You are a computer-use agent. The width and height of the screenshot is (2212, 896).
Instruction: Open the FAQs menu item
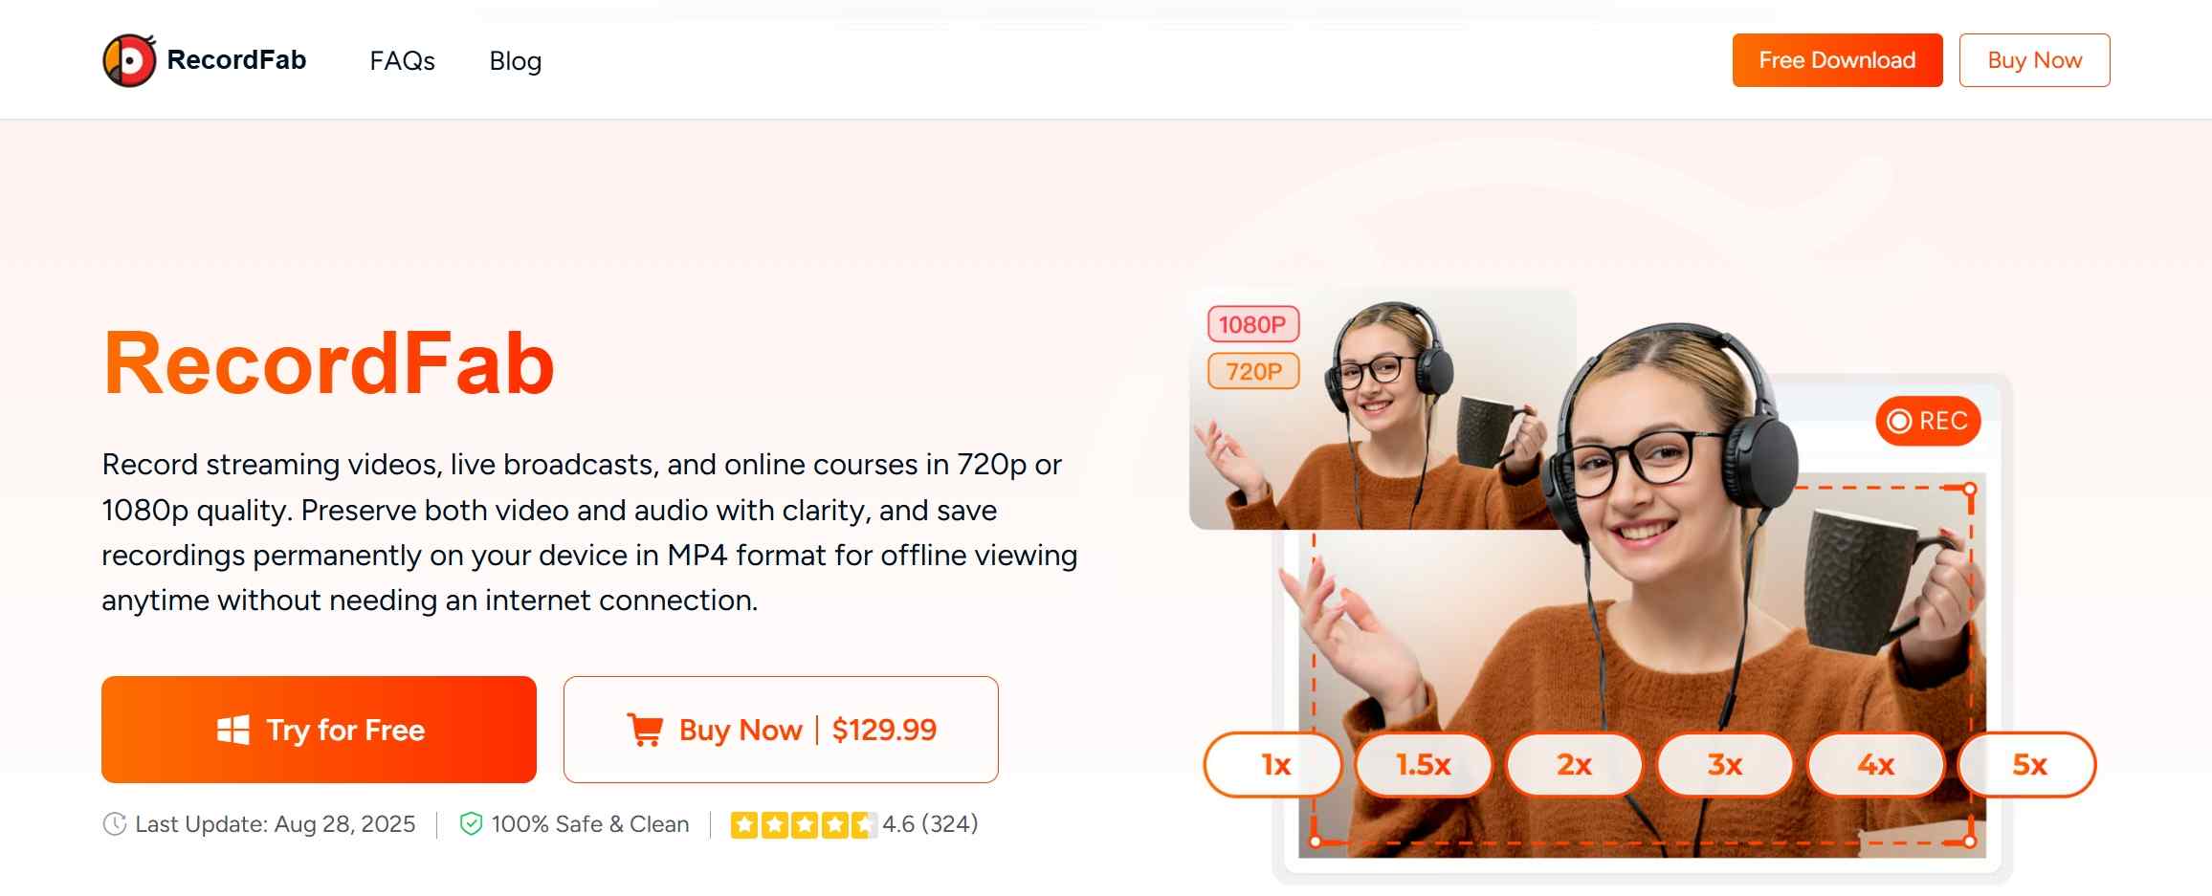[402, 61]
